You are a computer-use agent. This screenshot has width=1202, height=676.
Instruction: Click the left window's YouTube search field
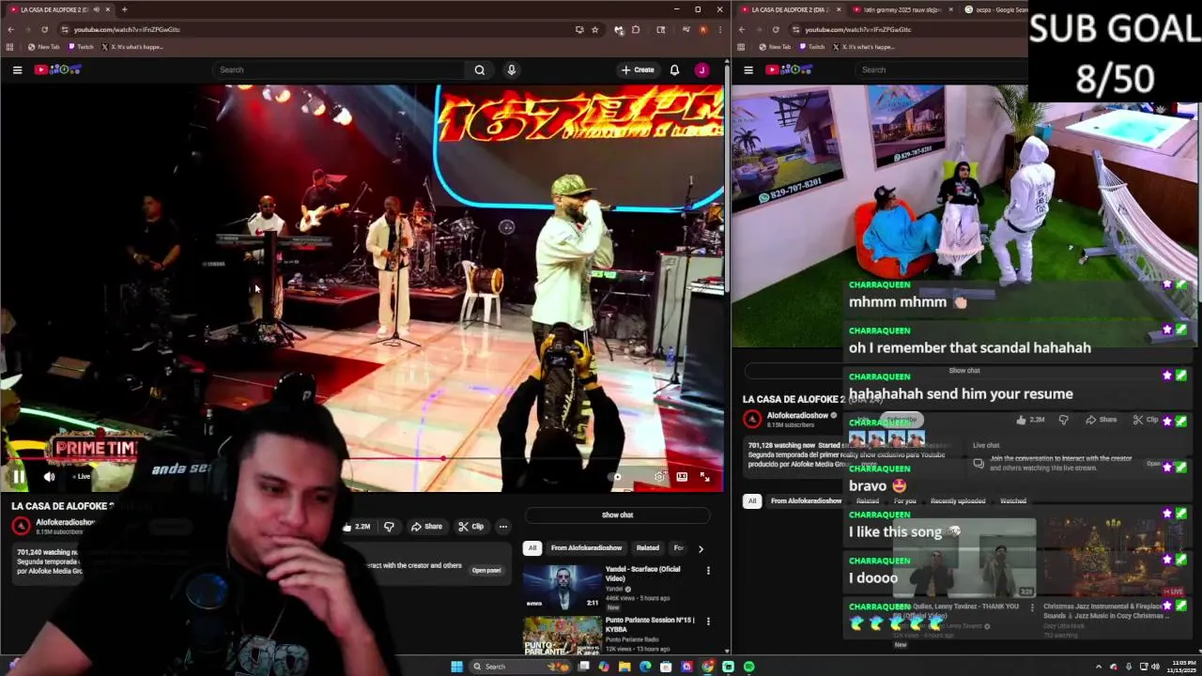[x=340, y=69]
